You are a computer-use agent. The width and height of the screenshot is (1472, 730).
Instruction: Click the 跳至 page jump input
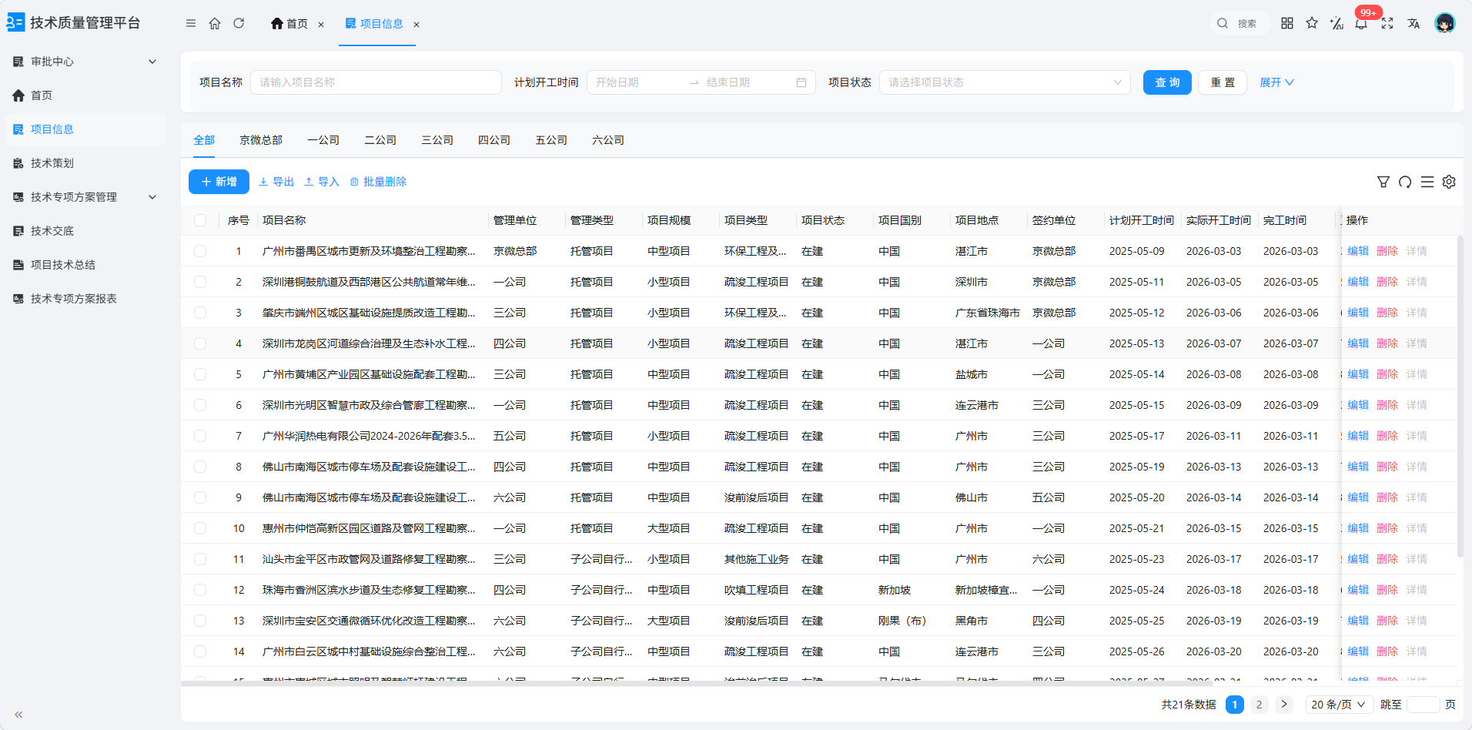[x=1423, y=705]
